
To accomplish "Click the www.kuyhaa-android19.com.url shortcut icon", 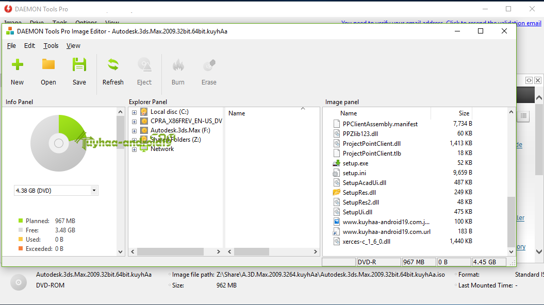I will click(336, 231).
